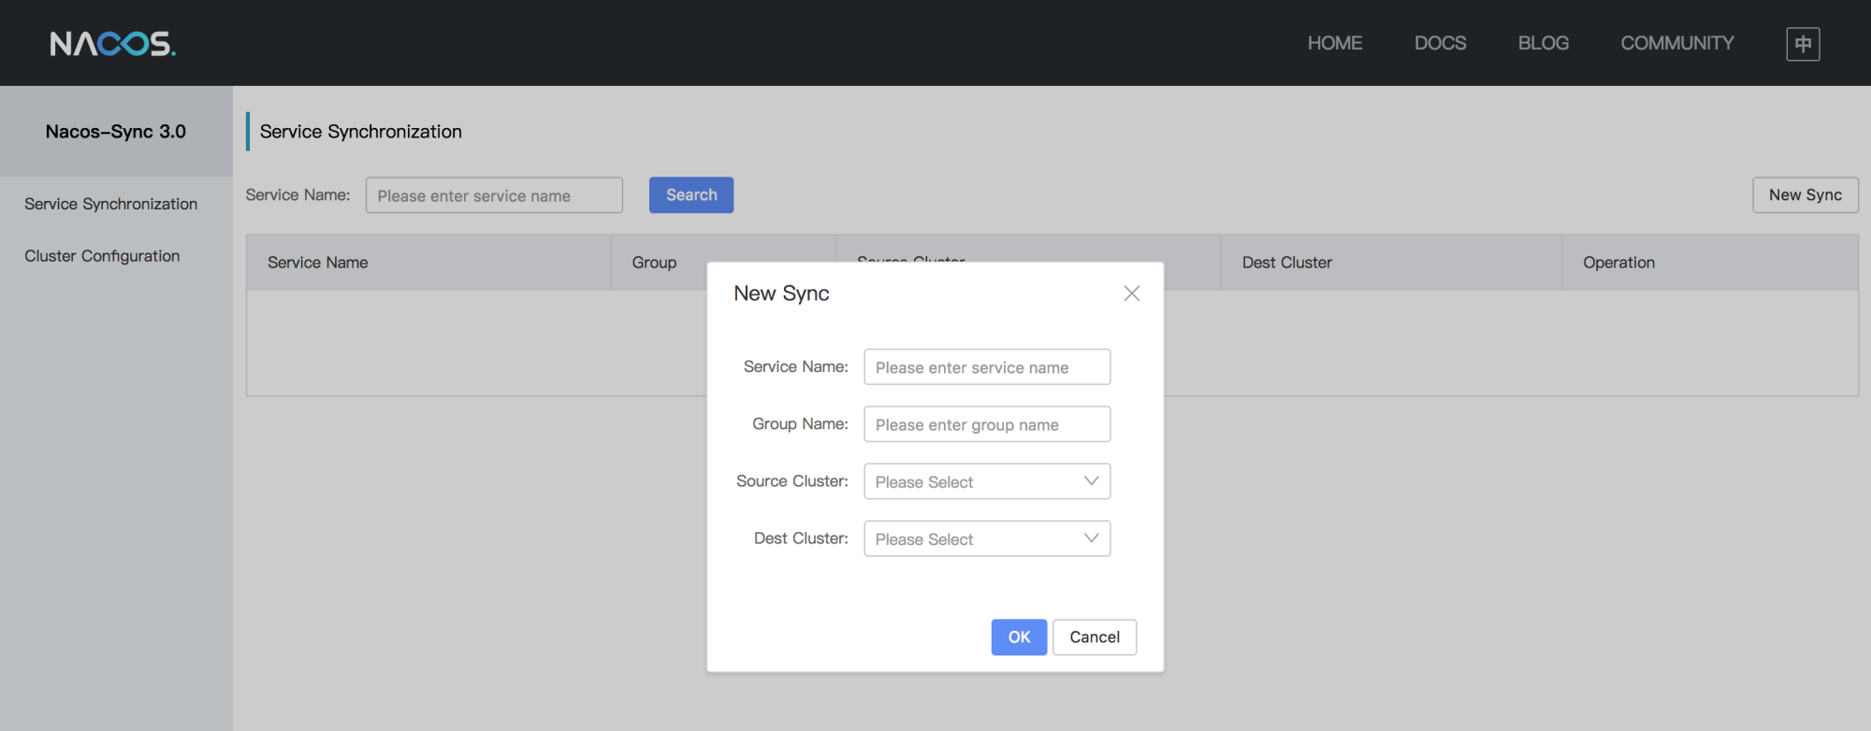Expand the Dest Cluster dropdown arrow
The width and height of the screenshot is (1871, 731).
pyautogui.click(x=1091, y=538)
